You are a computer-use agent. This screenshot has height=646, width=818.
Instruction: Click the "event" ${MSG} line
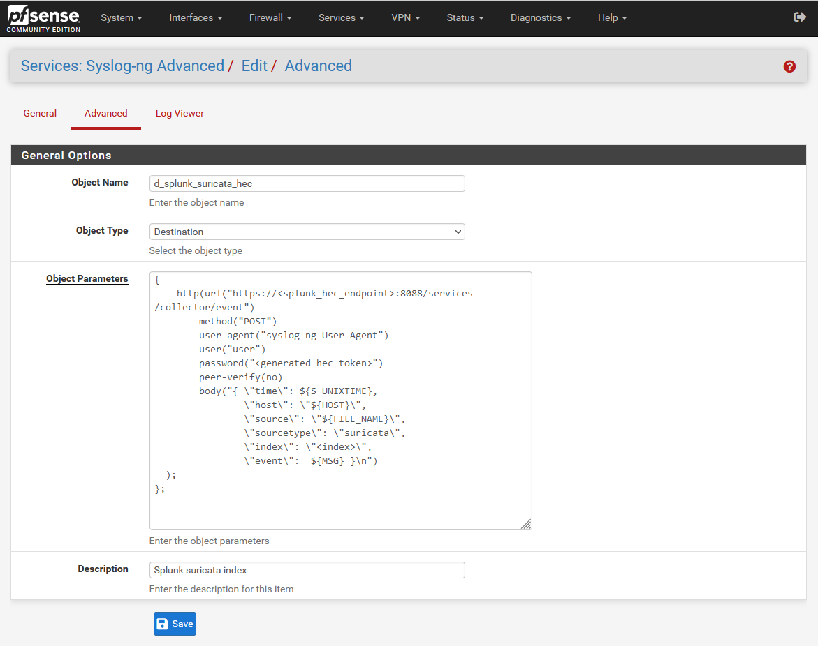pyautogui.click(x=310, y=461)
